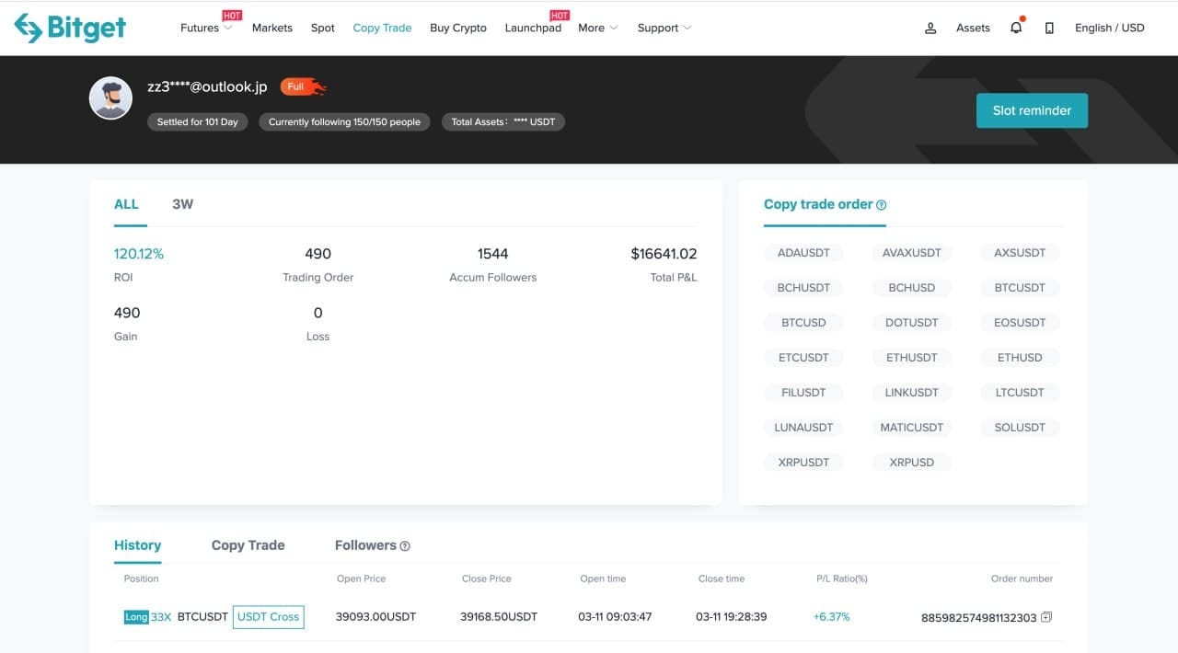Click the BCHUSD pair tag
The width and height of the screenshot is (1178, 653).
tap(911, 288)
